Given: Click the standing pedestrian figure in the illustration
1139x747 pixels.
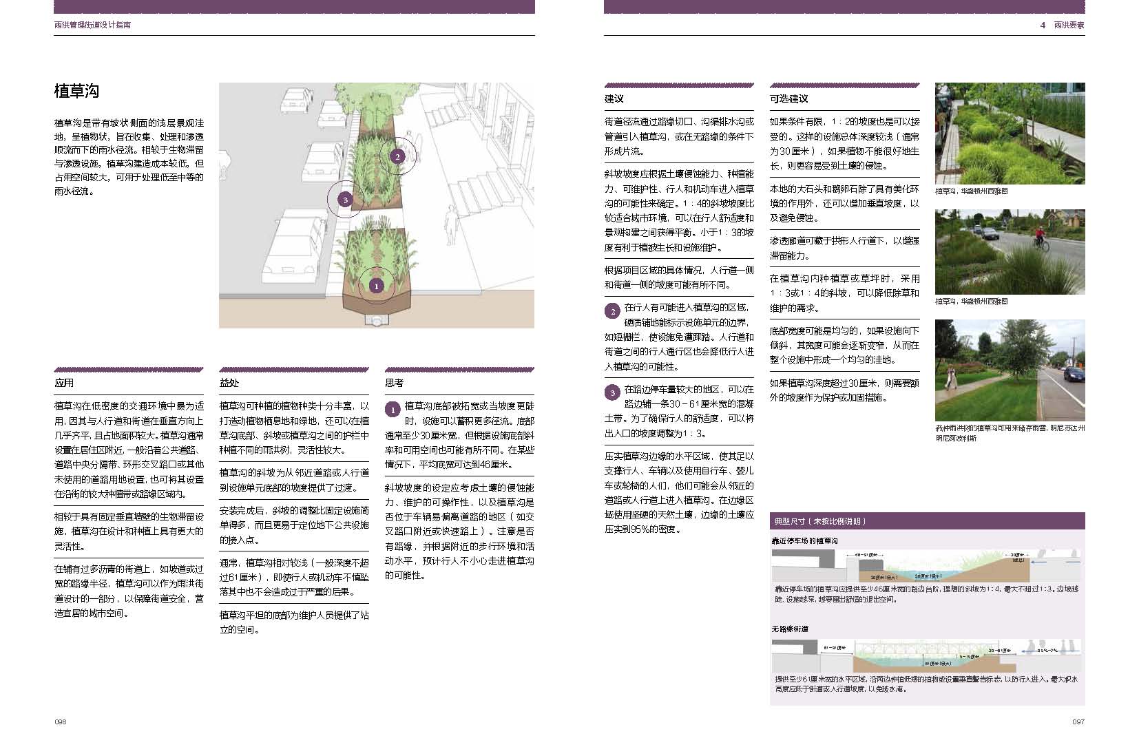Looking at the screenshot, I should point(451,225).
